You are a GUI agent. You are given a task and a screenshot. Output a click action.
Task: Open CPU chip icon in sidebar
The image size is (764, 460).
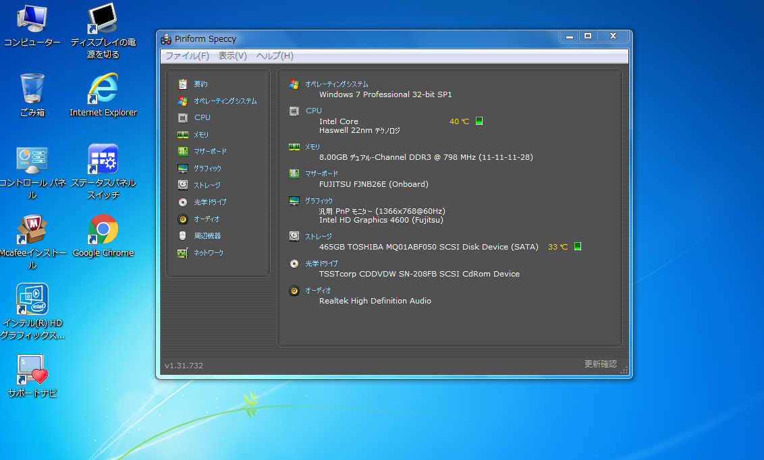(x=183, y=118)
